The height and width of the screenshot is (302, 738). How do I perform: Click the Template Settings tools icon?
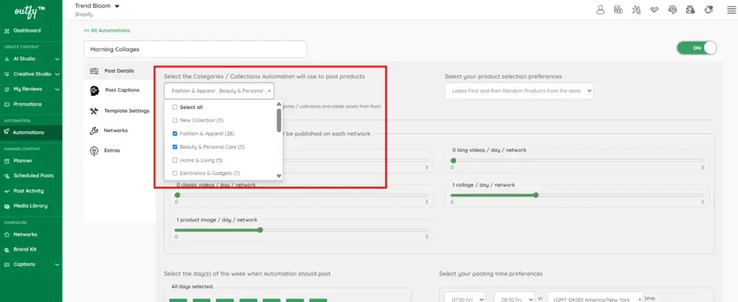click(x=94, y=111)
